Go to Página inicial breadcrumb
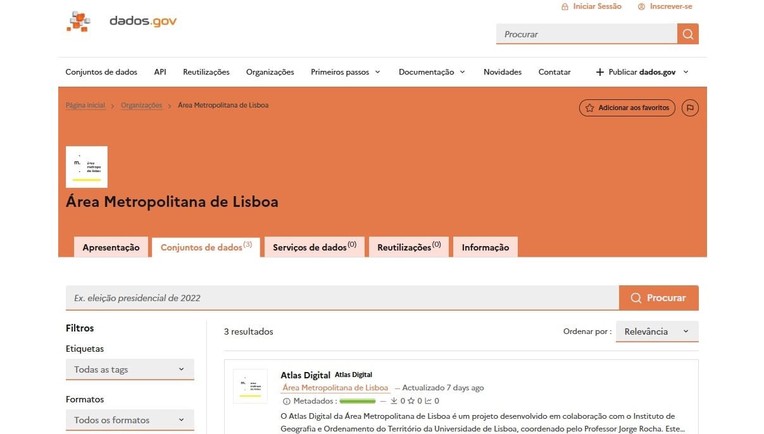Screen dimensions: 764x434 [x=85, y=105]
